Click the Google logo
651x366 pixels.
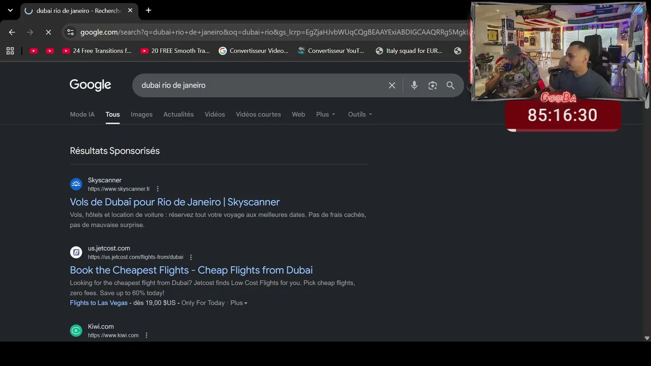point(91,85)
